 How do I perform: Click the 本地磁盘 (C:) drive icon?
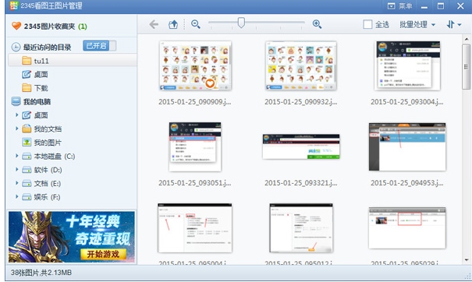27,156
